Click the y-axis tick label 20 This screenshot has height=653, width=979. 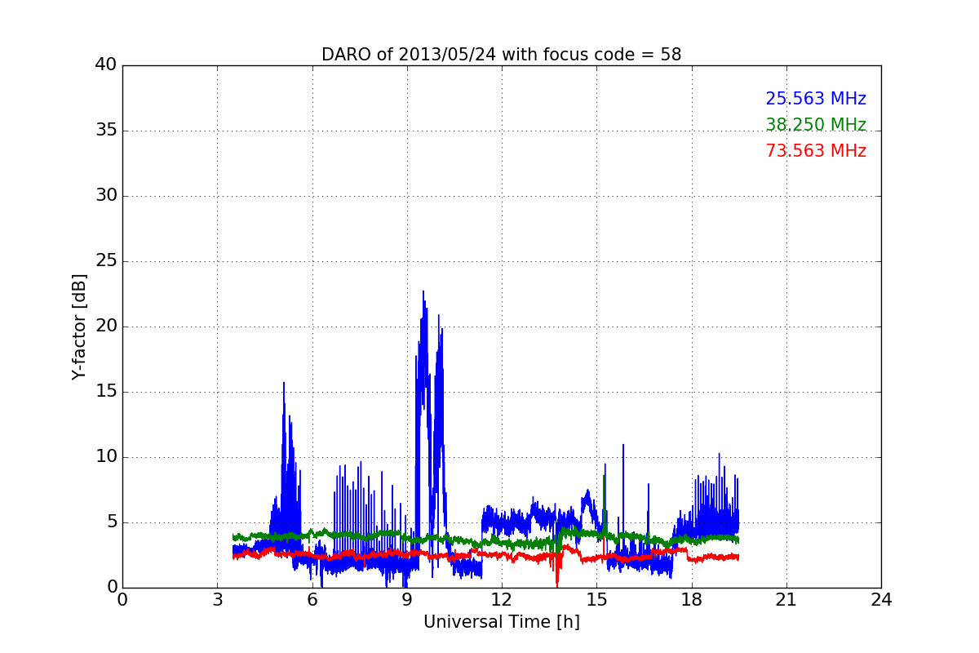click(106, 326)
